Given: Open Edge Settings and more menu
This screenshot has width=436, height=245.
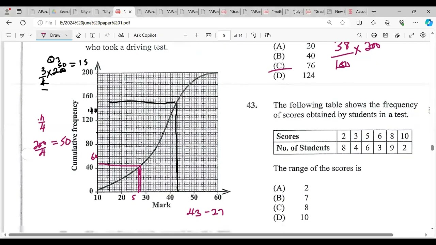Looking at the screenshot, I should (416, 23).
